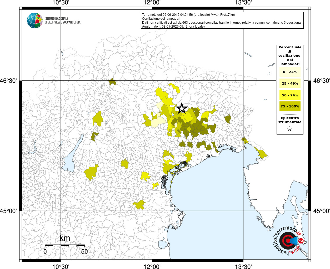Click the bottom 13°30' longitude label

pos(243,266)
